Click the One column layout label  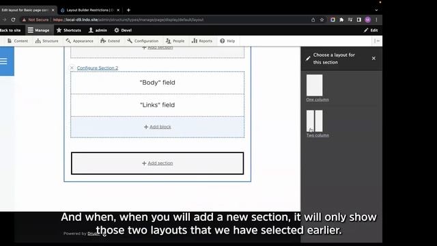[318, 100]
